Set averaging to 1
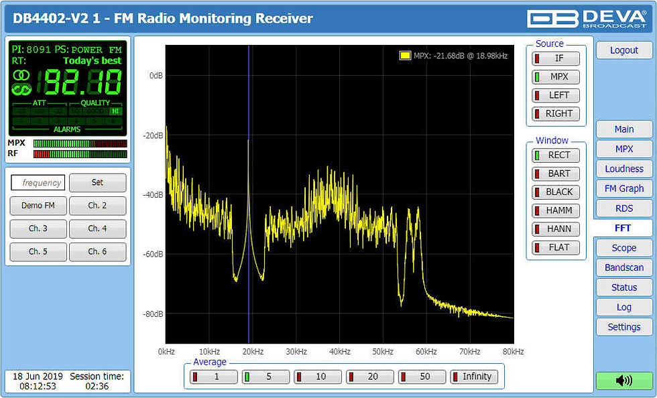Viewport: 657px width, 398px height. 214,377
